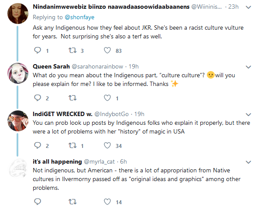The width and height of the screenshot is (254, 209).
Task: Reply to Queen Sarah's tweet
Action: tap(38, 98)
